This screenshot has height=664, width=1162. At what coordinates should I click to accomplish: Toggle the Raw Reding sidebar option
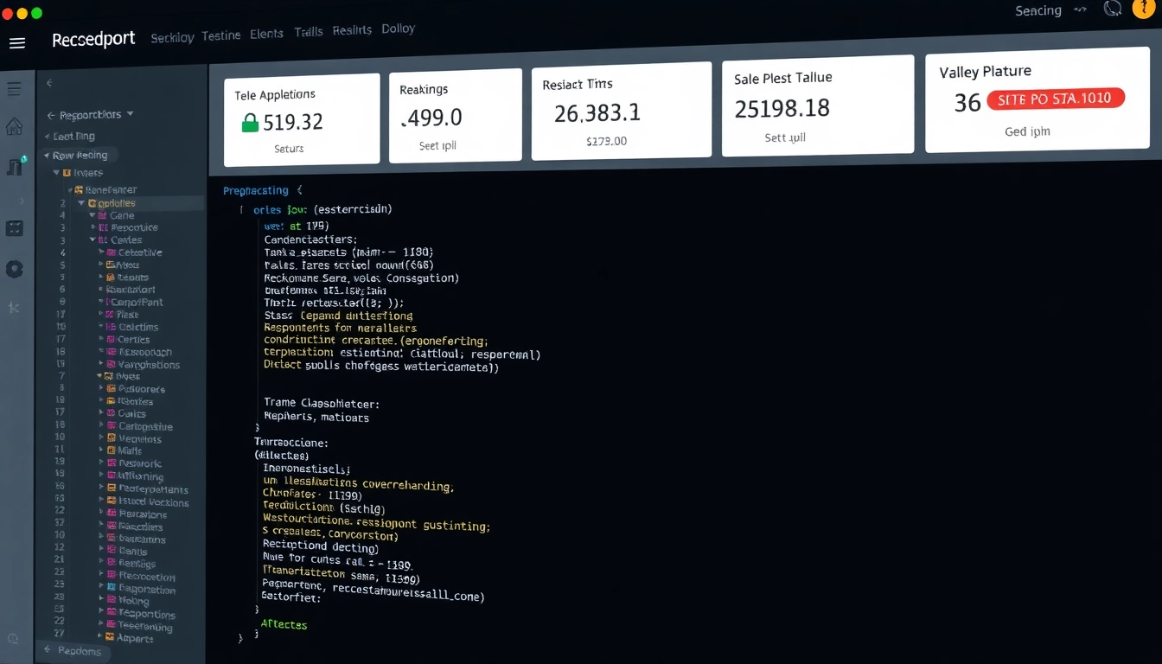79,154
